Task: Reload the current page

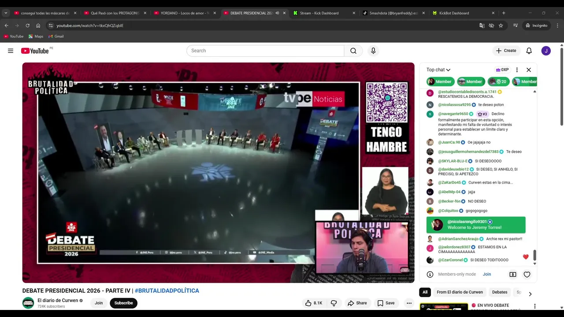Action: click(x=27, y=26)
